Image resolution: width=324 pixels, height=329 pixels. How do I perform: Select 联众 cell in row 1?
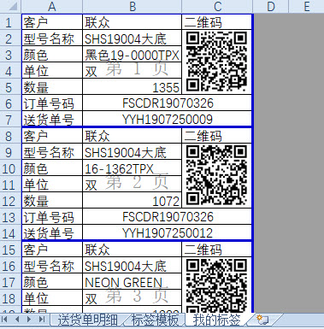click(132, 22)
